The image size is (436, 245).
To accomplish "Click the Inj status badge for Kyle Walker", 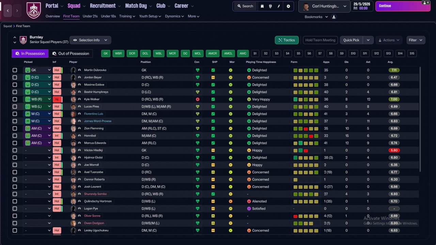I will [57, 99].
